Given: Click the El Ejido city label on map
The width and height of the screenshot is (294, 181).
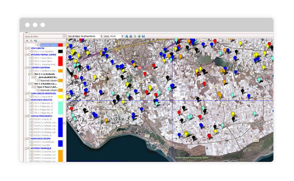Looking at the screenshot, I should [125, 43].
